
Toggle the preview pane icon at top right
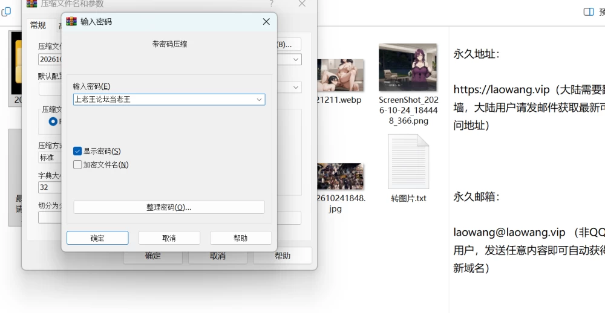pos(589,12)
